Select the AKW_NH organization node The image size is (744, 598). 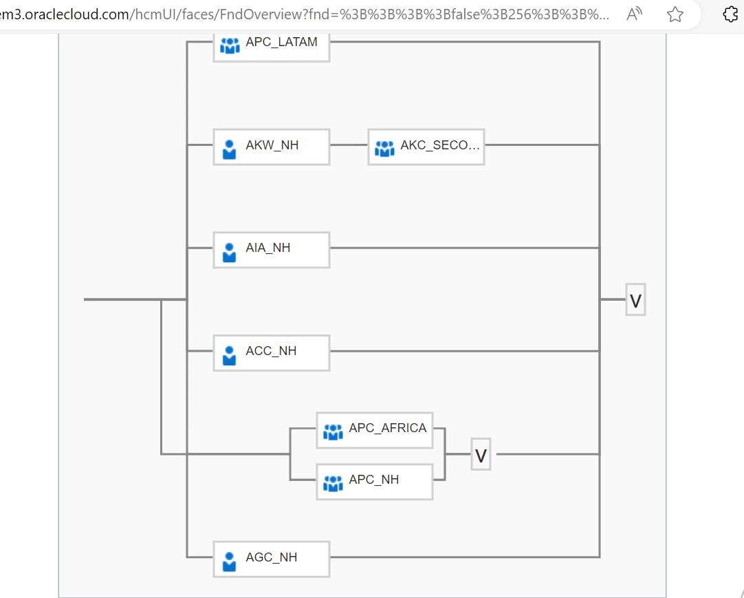pyautogui.click(x=271, y=147)
